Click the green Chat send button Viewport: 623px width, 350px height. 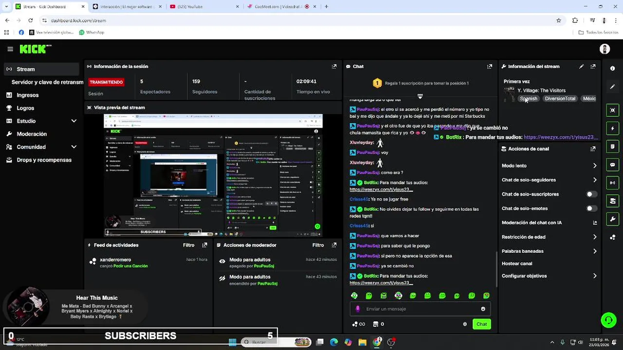tap(481, 324)
